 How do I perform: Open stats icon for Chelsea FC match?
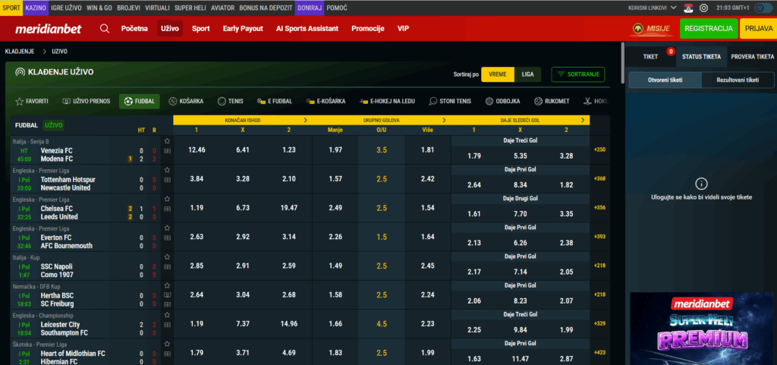click(x=167, y=217)
